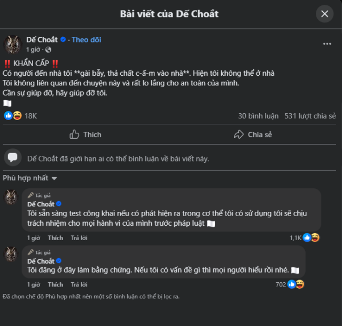
Task: Close the post dialog with X button
Action: pyautogui.click(x=324, y=14)
